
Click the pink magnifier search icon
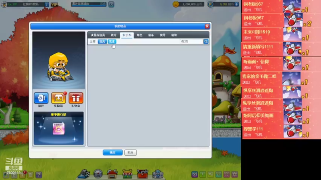point(226,174)
